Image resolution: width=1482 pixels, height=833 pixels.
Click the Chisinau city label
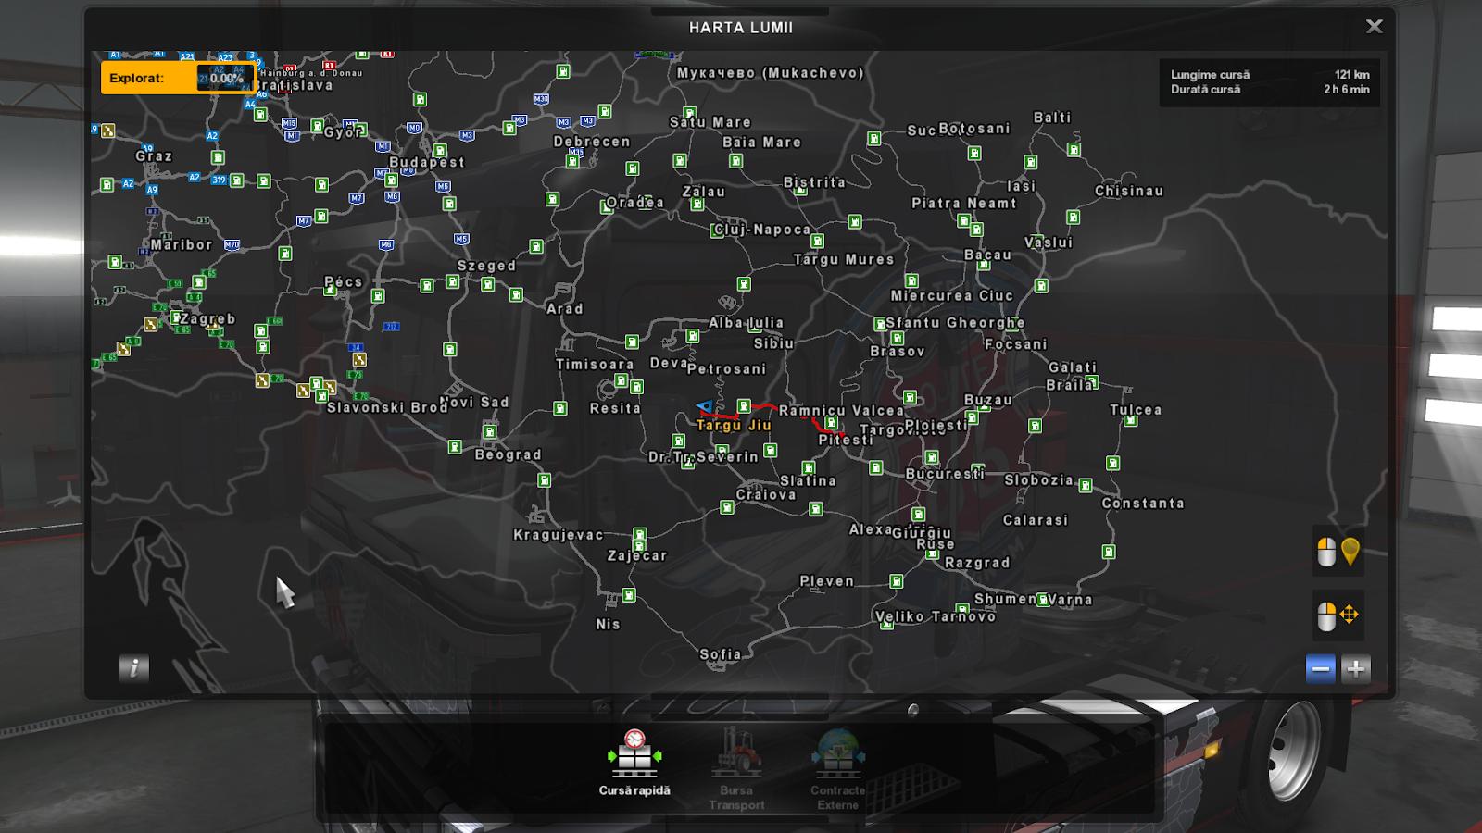coord(1128,191)
